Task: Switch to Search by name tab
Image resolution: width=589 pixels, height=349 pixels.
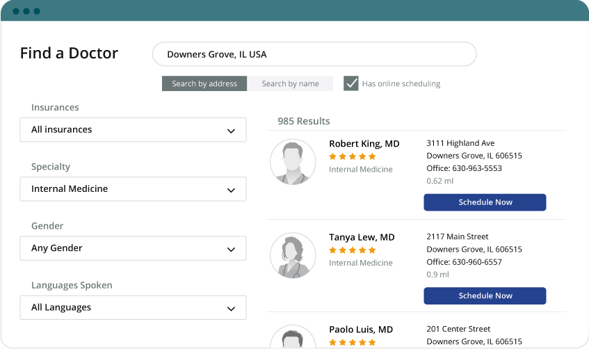Action: [x=290, y=83]
